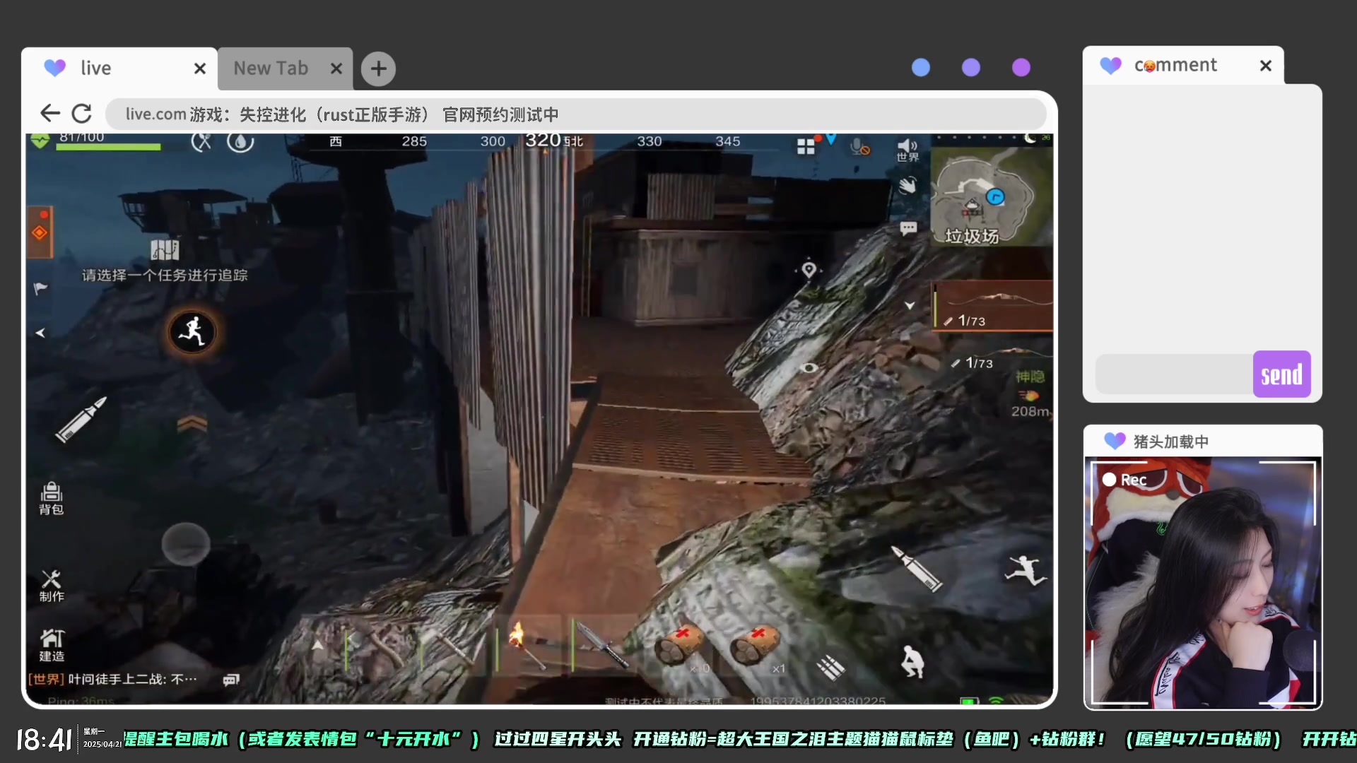Image resolution: width=1357 pixels, height=763 pixels.
Task: Tap the crouch button
Action: click(912, 662)
